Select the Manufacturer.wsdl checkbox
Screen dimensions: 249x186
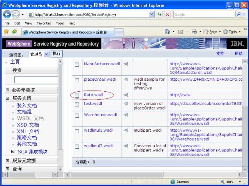[77, 64]
